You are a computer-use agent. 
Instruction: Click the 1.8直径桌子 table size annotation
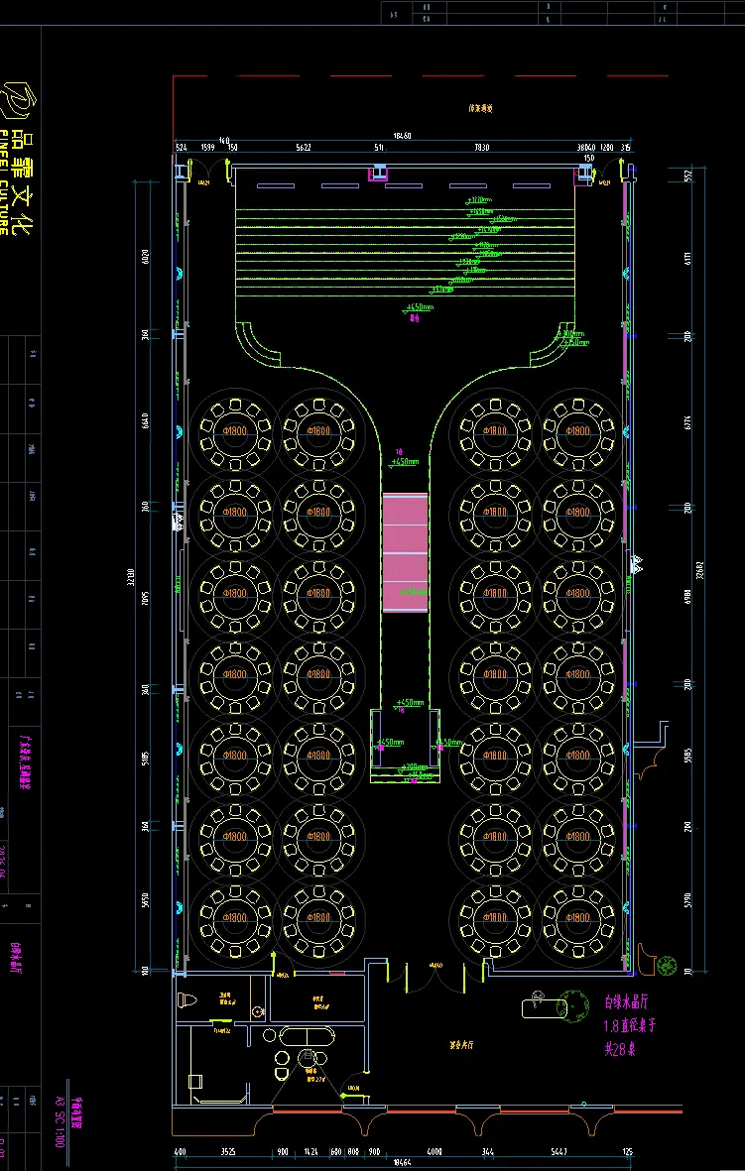[x=629, y=1025]
